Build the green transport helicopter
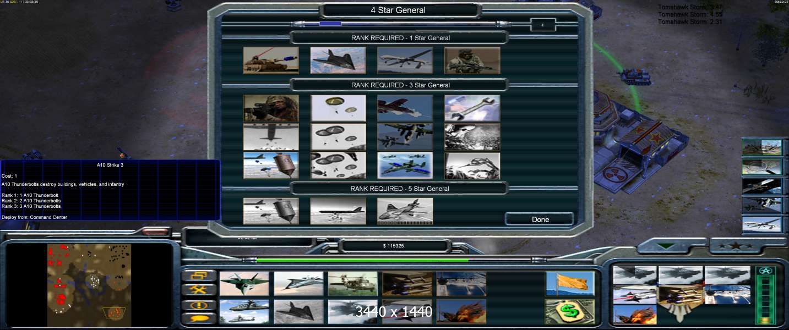789x330 pixels. (x=353, y=284)
